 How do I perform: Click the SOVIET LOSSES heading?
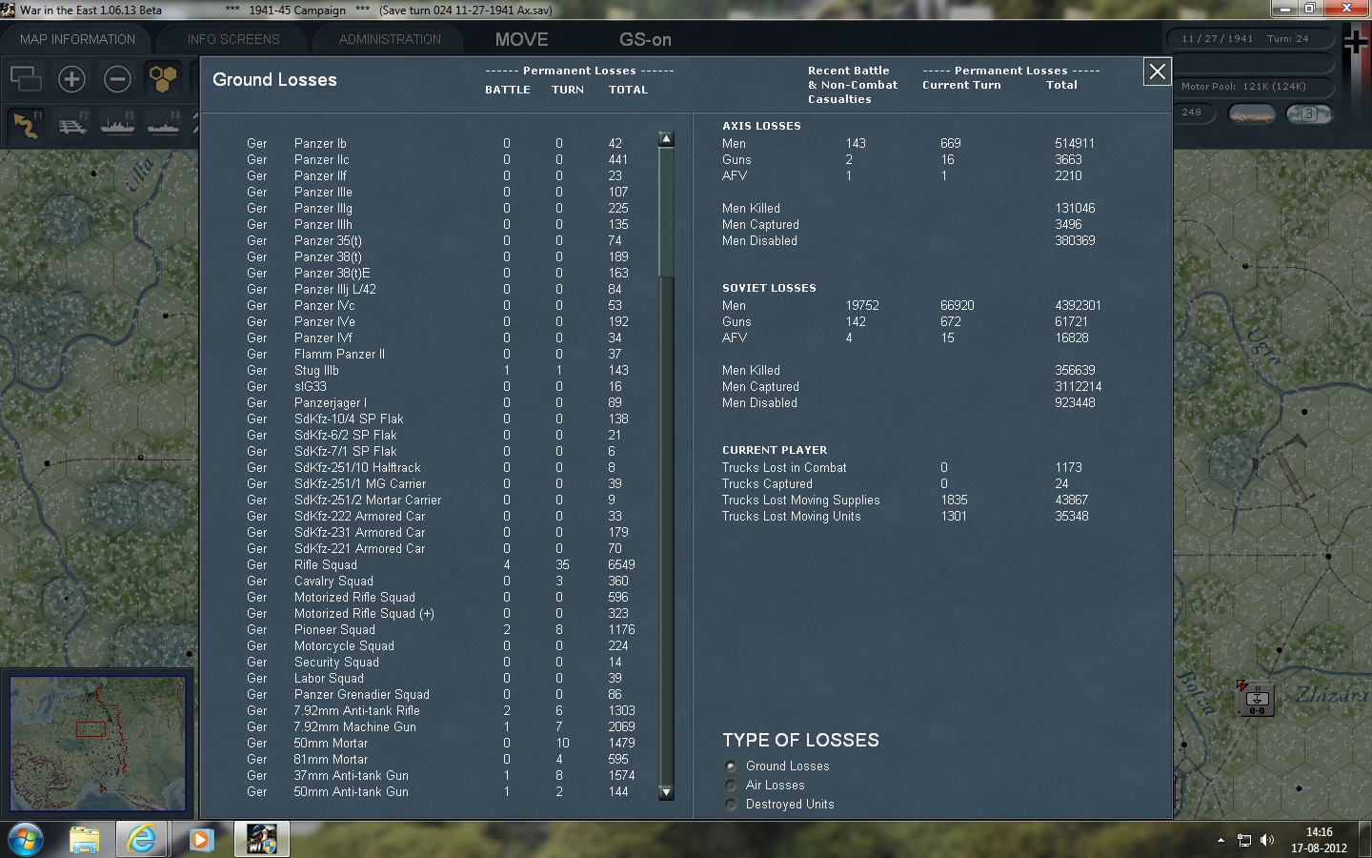(769, 288)
